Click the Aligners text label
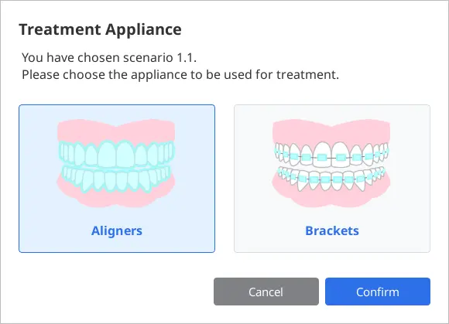Viewport: 449px width, 324px height. click(x=117, y=230)
